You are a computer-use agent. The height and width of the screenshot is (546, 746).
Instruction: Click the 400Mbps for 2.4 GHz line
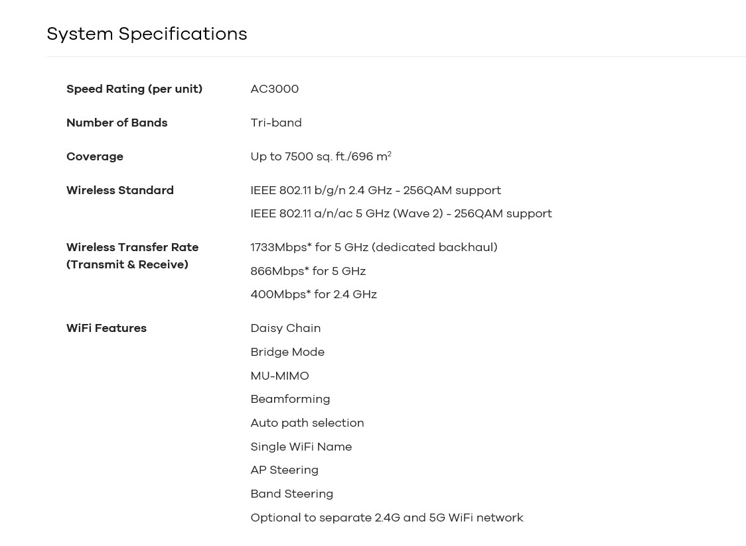coord(313,295)
